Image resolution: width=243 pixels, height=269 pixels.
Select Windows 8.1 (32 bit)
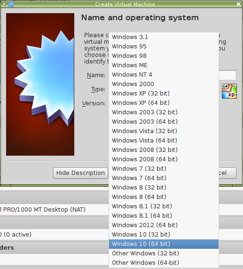[164, 206]
